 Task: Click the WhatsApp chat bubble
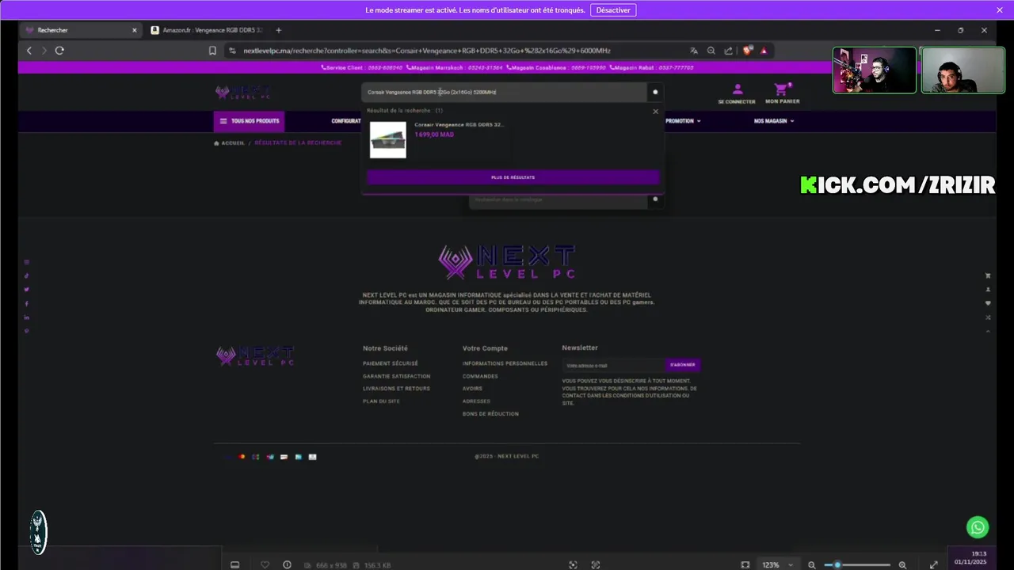[978, 527]
